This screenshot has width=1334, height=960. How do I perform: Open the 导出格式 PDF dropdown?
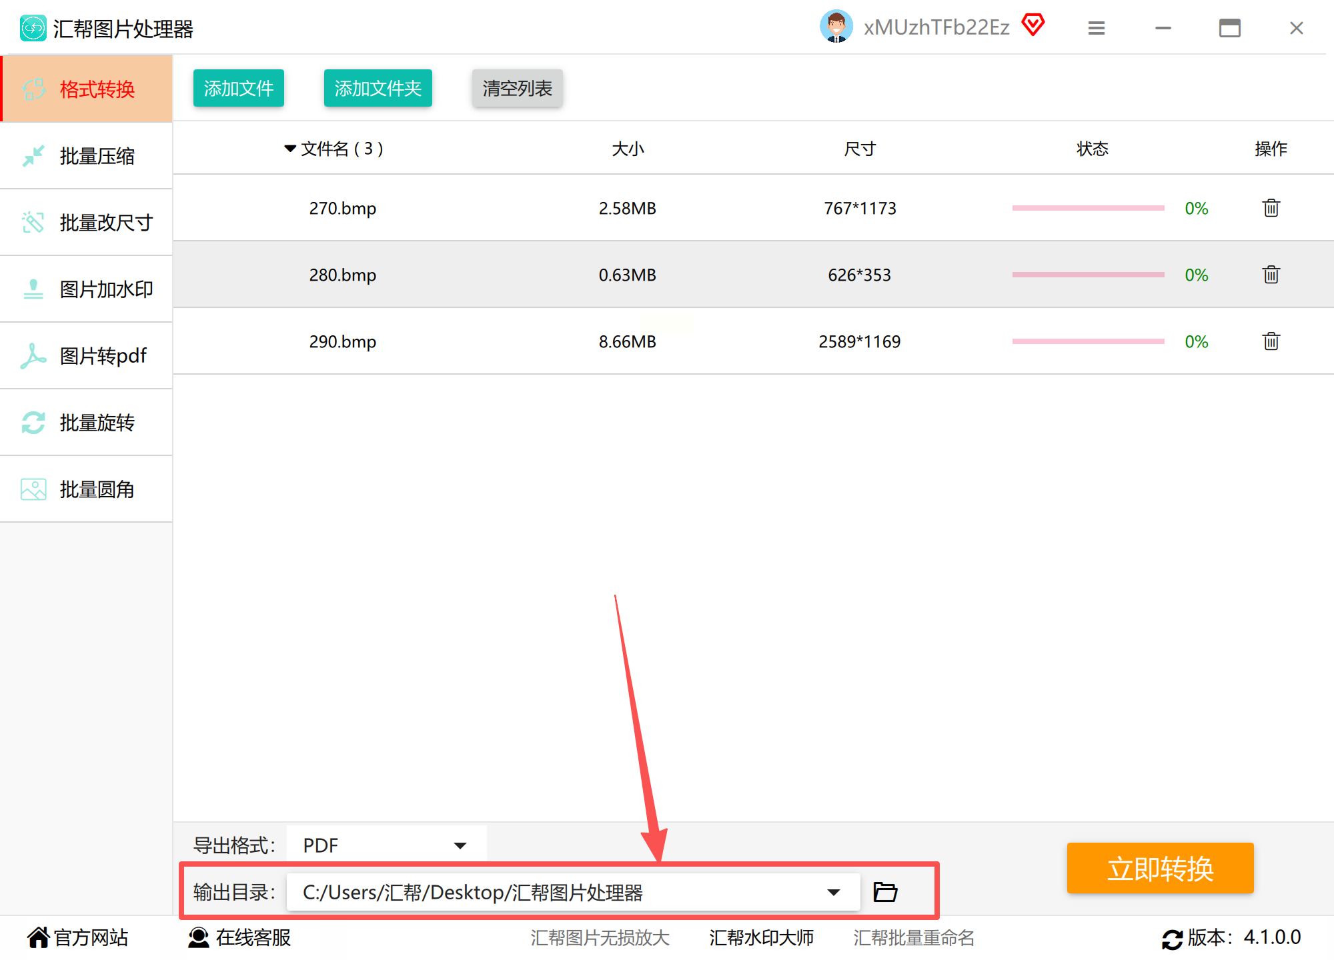[387, 845]
